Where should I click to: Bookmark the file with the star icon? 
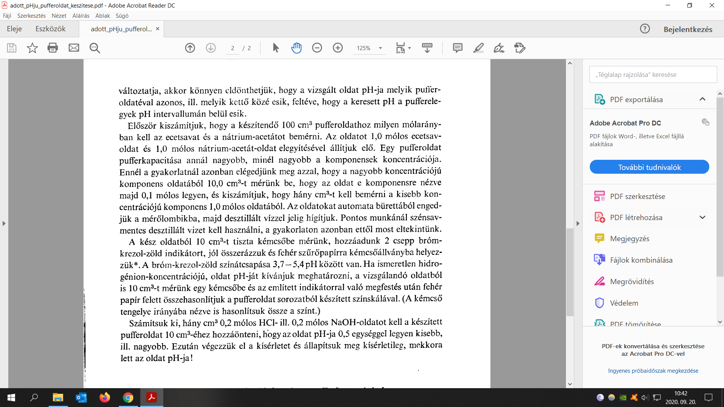(x=32, y=48)
